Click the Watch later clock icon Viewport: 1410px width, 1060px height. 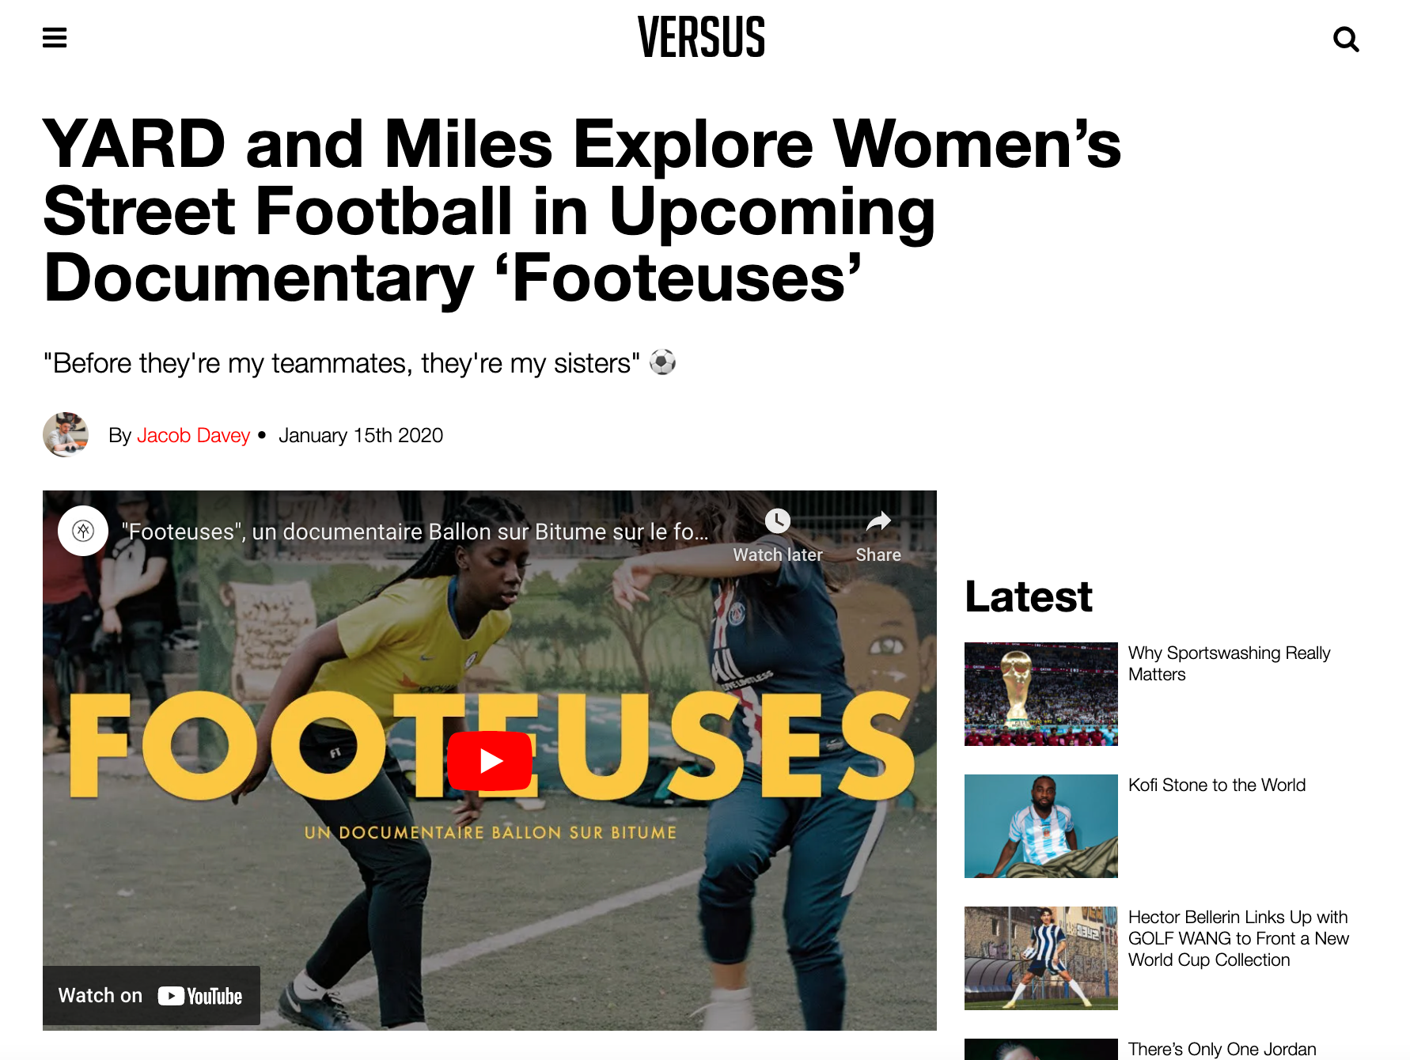click(x=778, y=521)
